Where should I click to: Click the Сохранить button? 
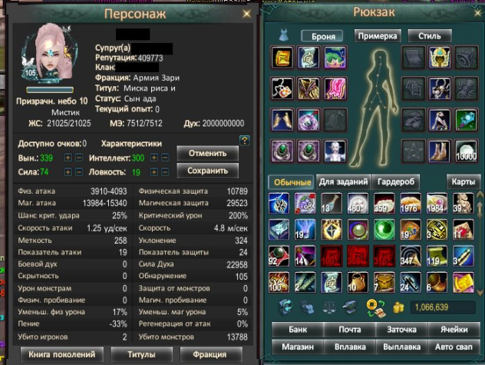pos(207,171)
